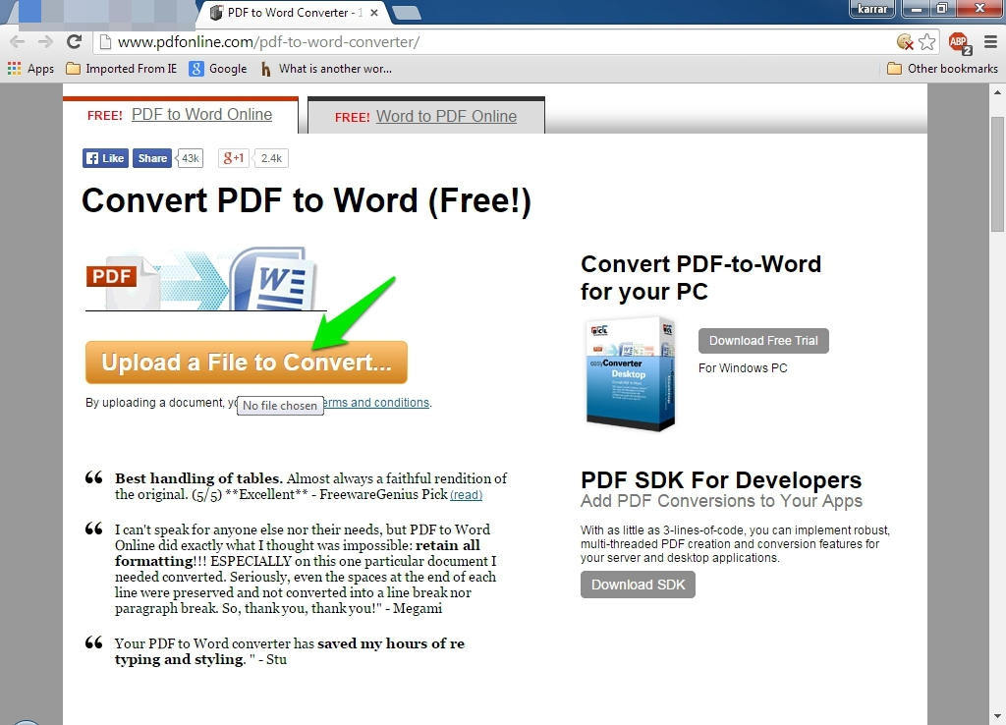
Task: Click the blocked cookies icon in address bar
Action: tap(905, 41)
